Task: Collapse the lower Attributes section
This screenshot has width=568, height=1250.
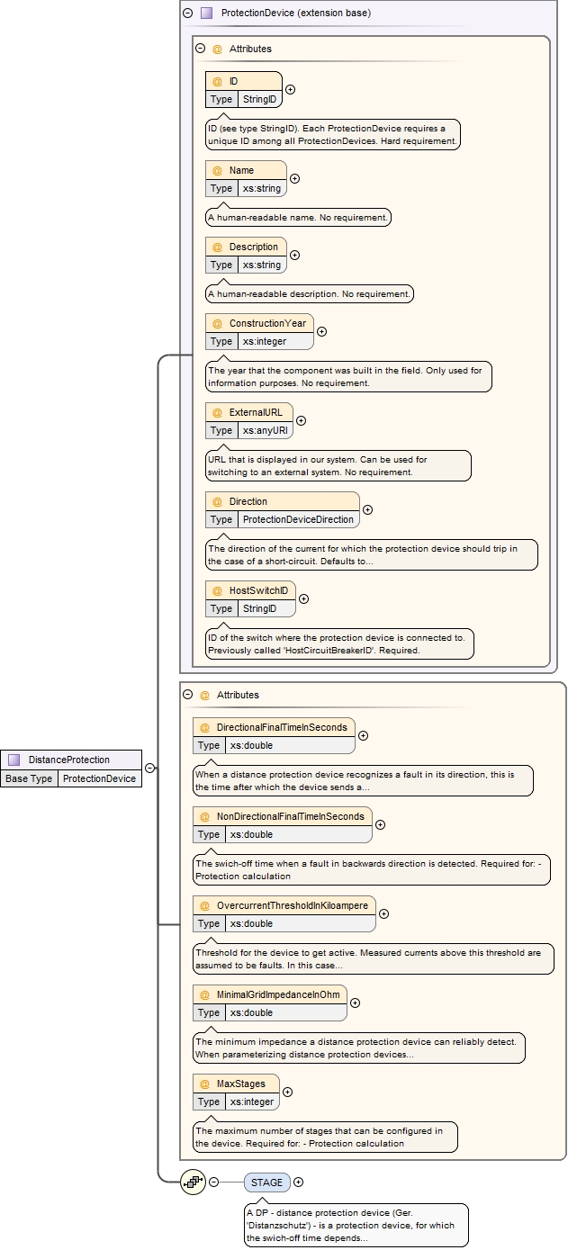Action: [188, 695]
